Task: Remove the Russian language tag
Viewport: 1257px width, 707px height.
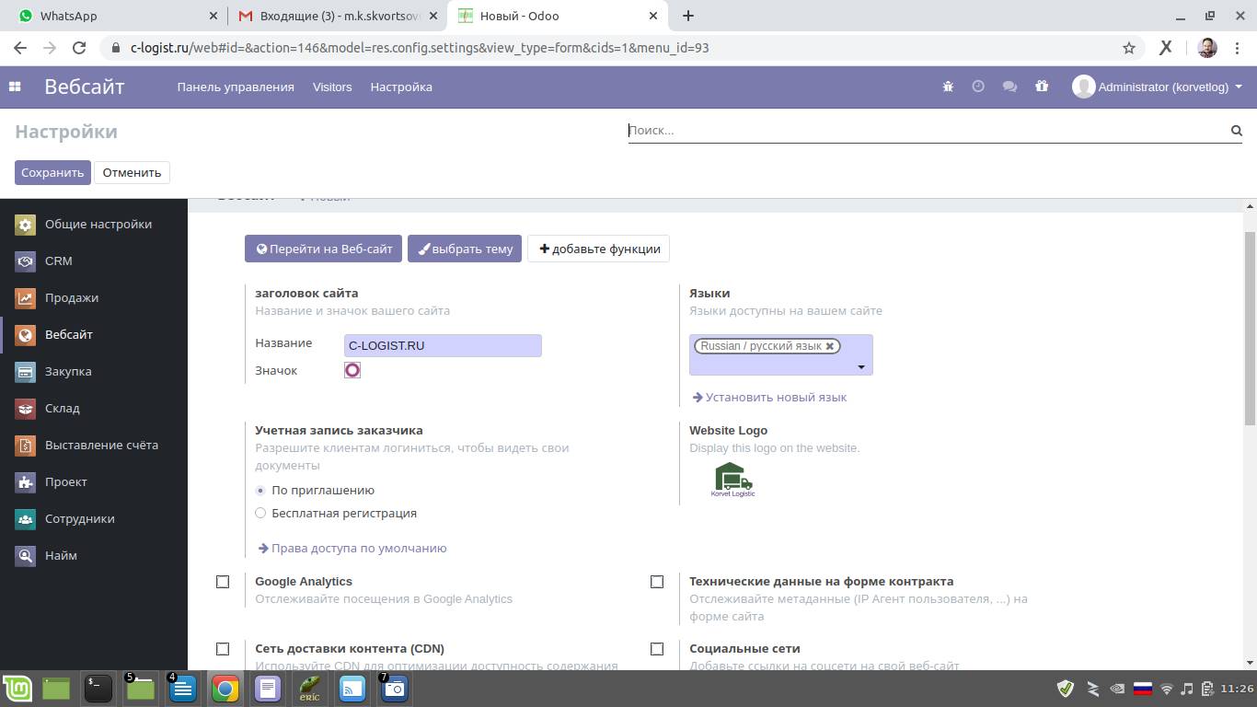Action: coord(830,346)
